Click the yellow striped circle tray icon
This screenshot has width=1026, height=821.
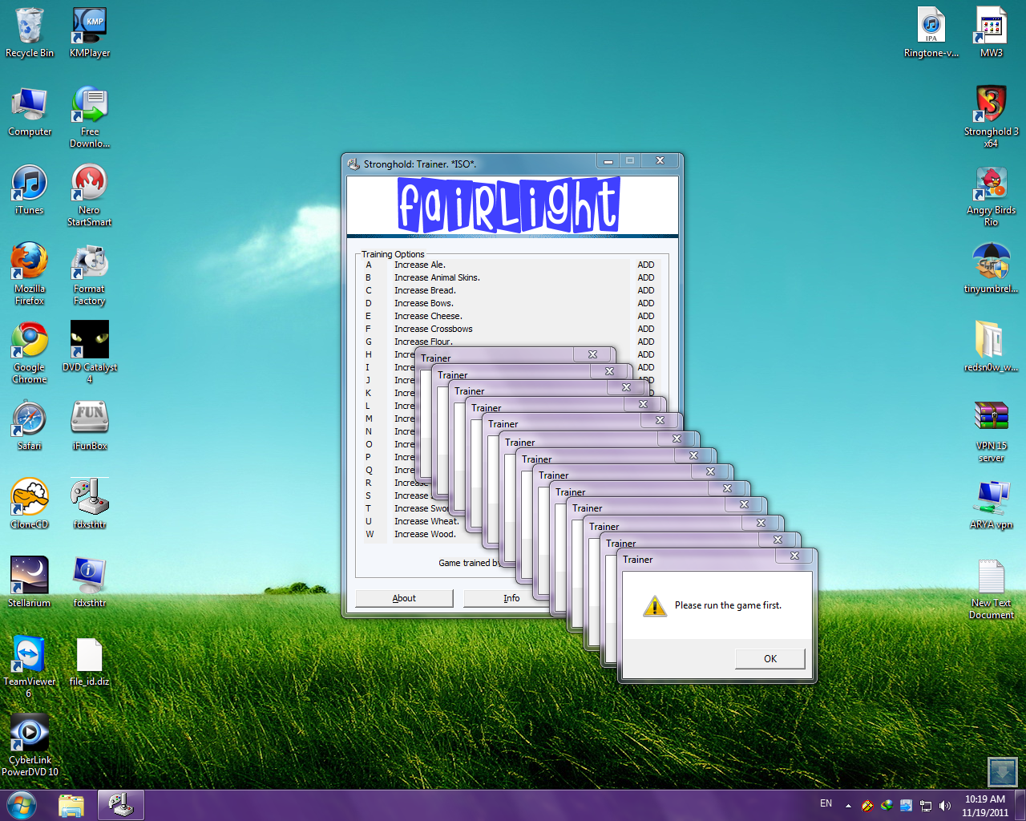click(x=867, y=806)
